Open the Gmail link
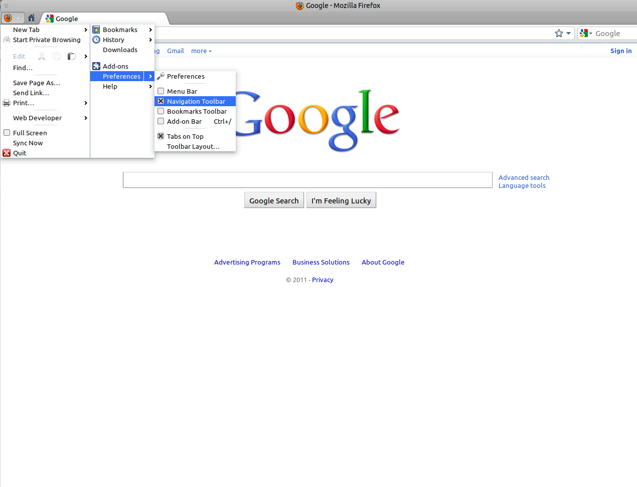637x487 pixels. point(176,51)
